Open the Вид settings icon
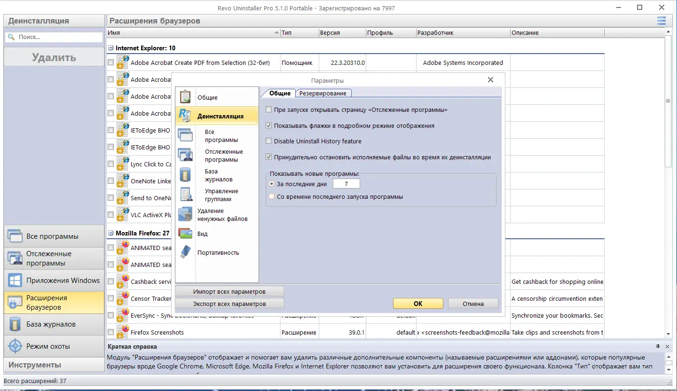The image size is (677, 391). point(185,234)
